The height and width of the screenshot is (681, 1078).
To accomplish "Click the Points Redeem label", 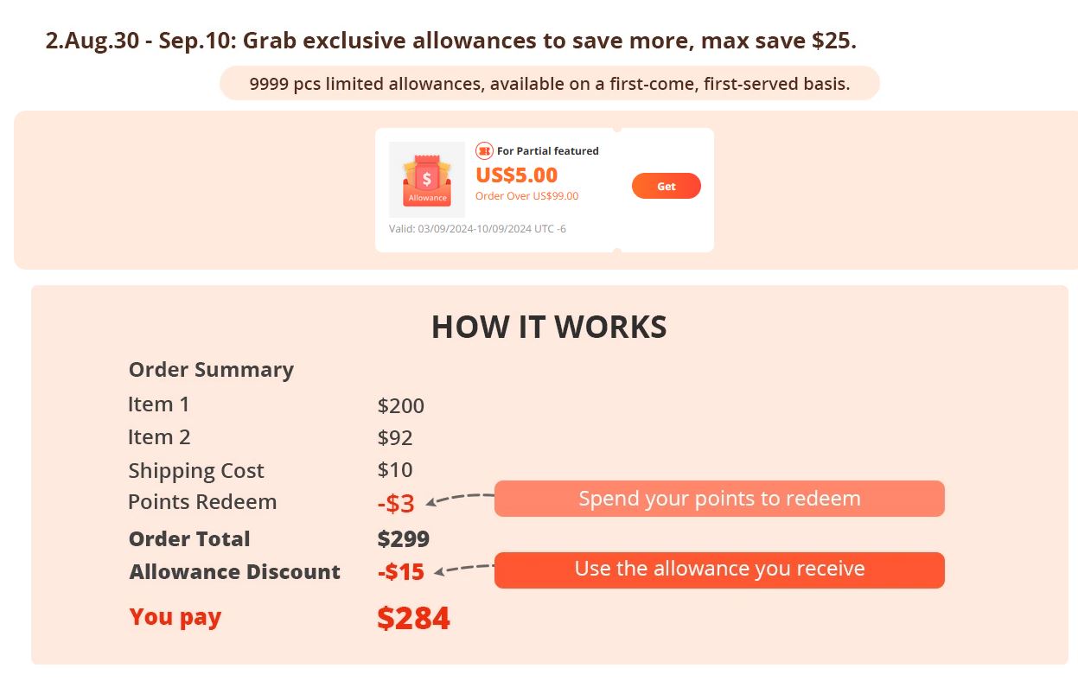I will point(202,502).
